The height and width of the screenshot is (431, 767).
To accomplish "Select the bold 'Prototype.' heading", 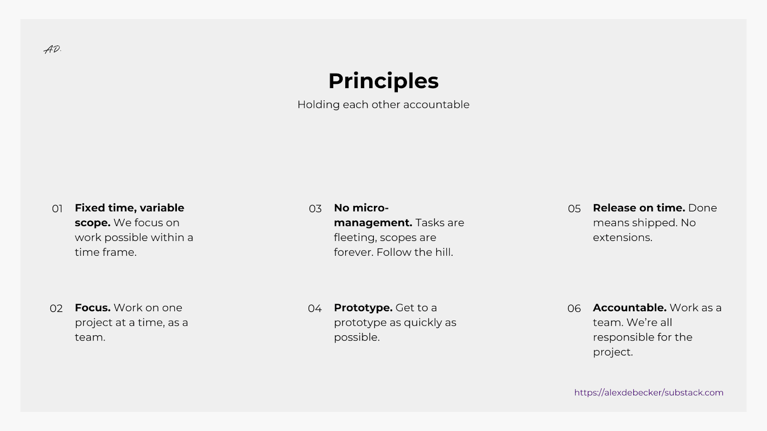I will [x=363, y=308].
